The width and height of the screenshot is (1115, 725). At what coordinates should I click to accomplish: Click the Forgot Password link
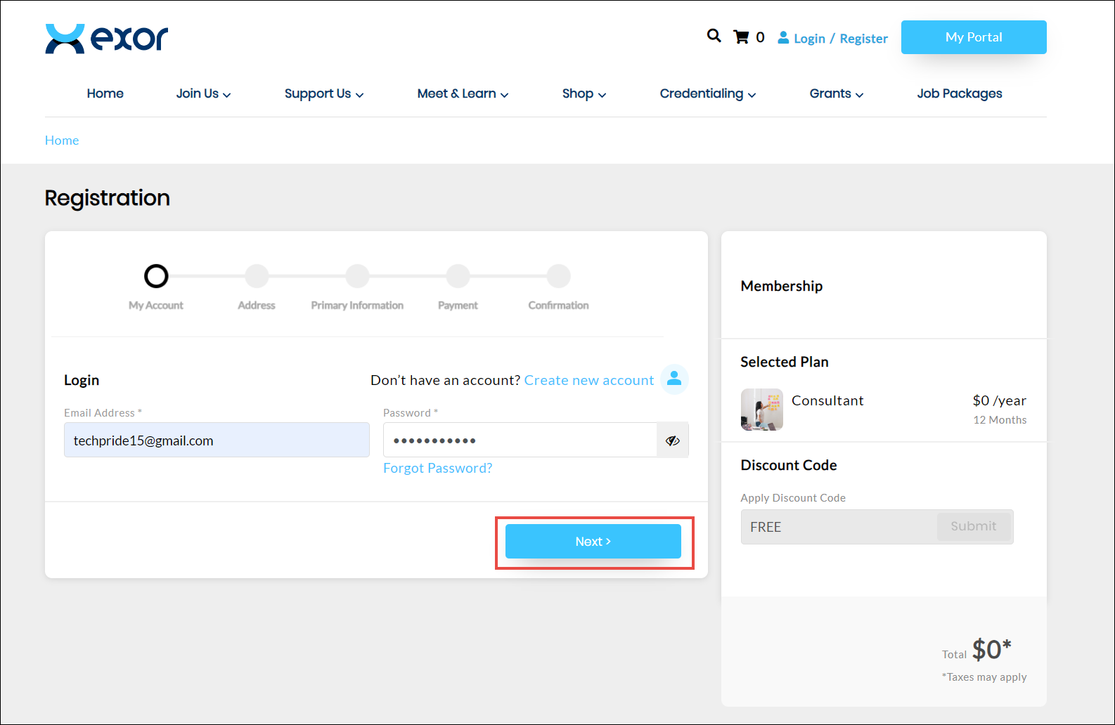click(437, 469)
